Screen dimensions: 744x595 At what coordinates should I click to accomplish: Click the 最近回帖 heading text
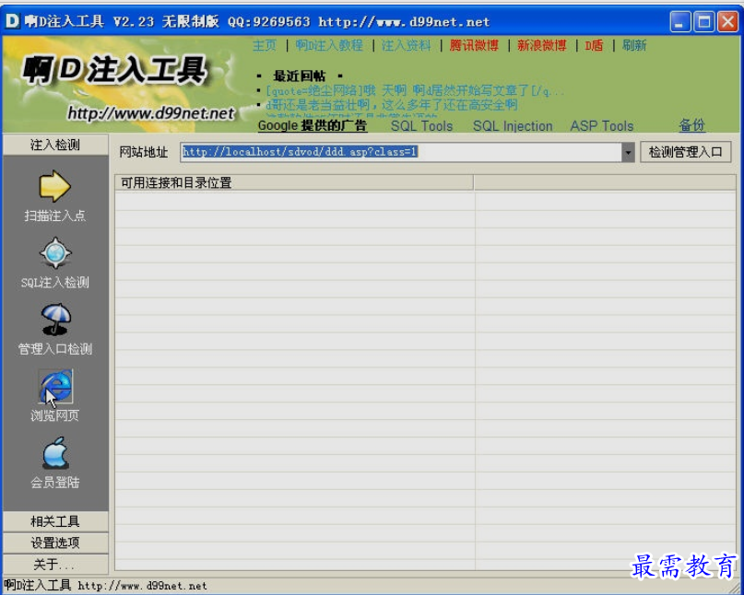point(300,76)
